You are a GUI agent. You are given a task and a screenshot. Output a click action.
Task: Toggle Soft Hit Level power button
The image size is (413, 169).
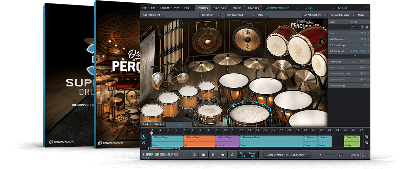tap(361, 51)
